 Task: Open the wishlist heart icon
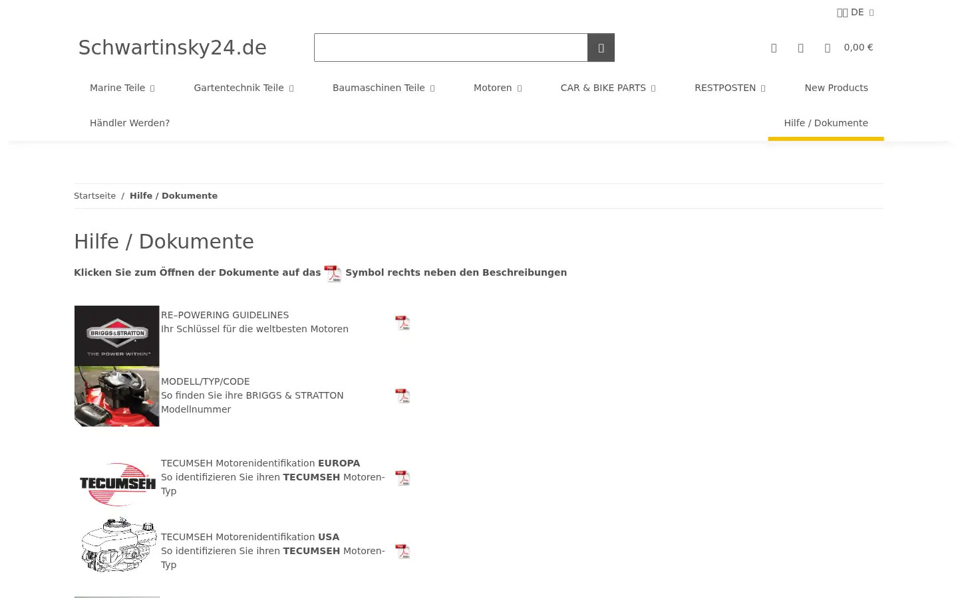[800, 48]
